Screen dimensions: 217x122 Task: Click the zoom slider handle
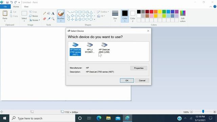[203, 111]
